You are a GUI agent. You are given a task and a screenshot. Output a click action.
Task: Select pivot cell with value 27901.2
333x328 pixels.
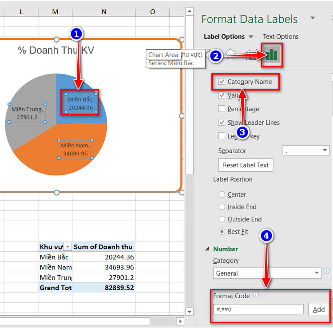[103, 277]
